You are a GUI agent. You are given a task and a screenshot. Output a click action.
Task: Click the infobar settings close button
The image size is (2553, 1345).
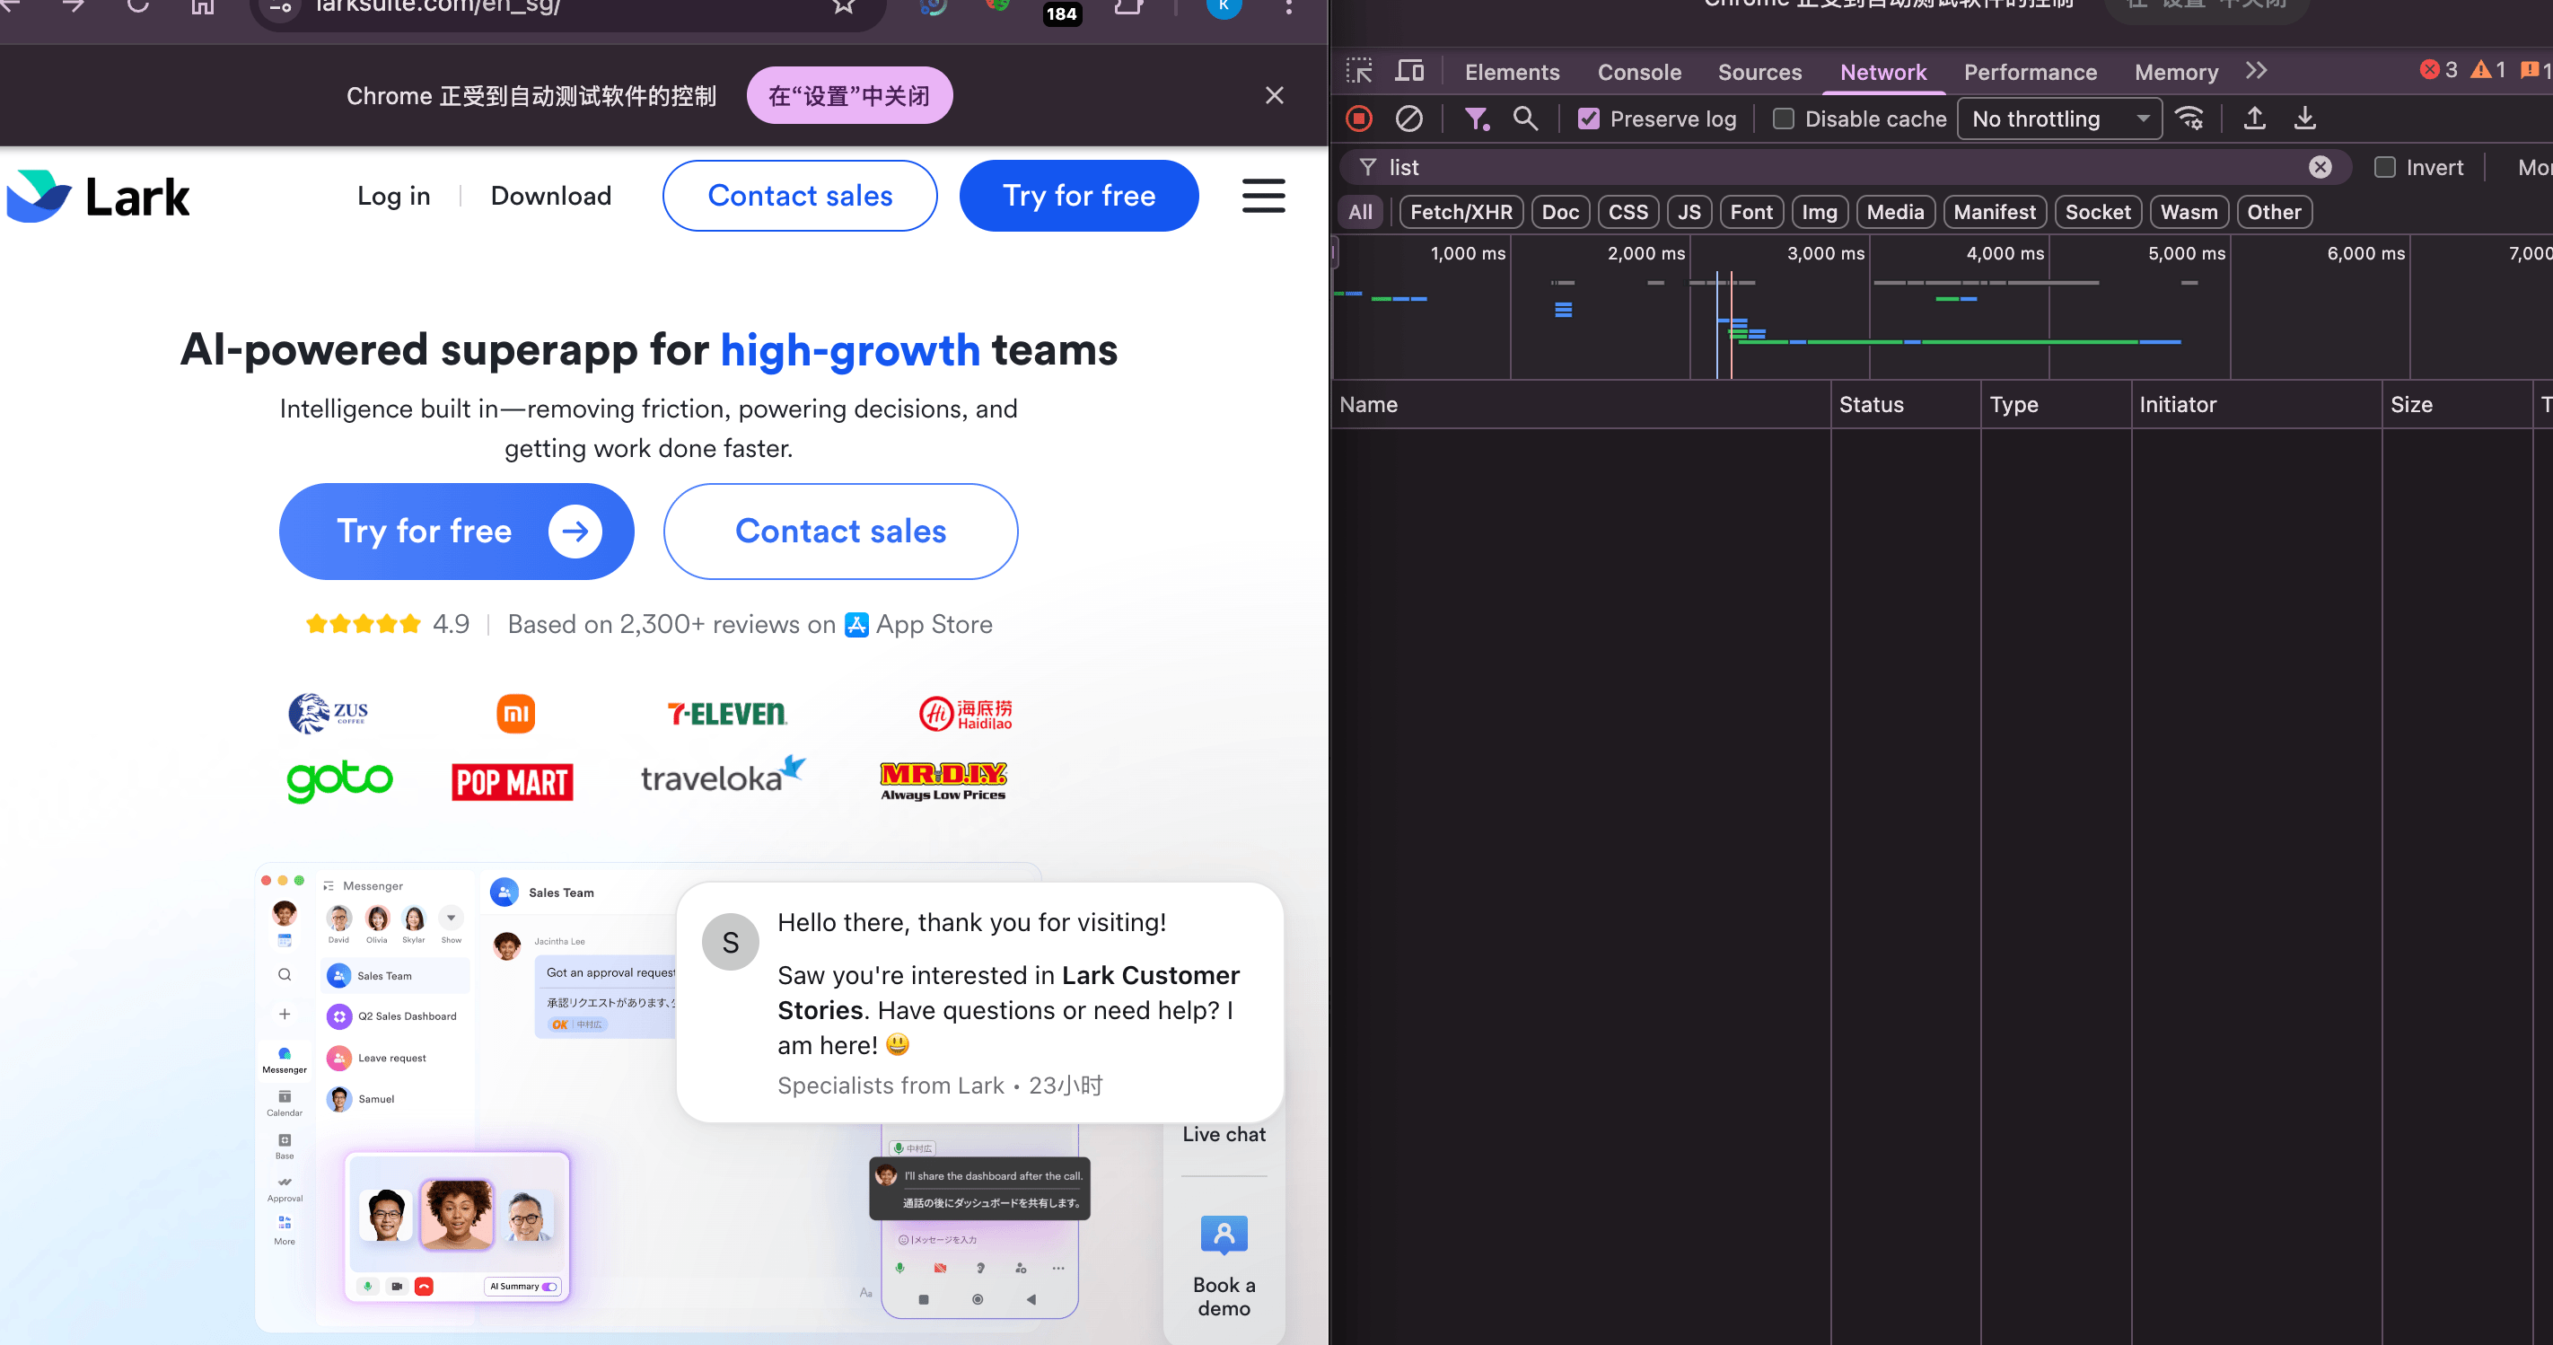tap(849, 95)
